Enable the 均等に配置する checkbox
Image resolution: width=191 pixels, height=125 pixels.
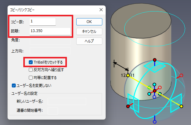(x=31, y=77)
